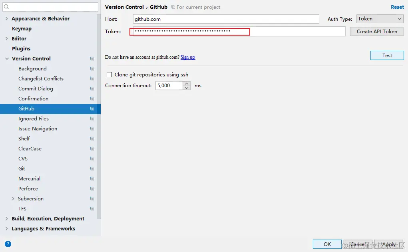Select Confirmation settings
Viewport: 408px width, 252px height.
33,99
